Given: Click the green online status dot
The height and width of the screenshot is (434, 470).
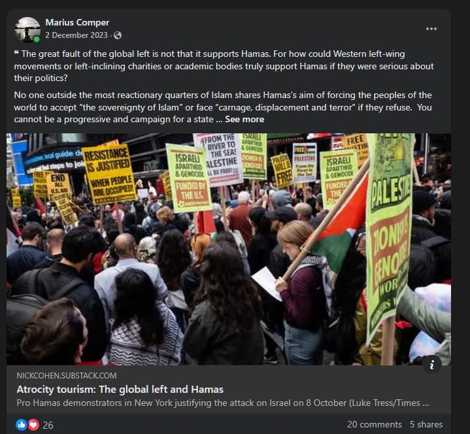Looking at the screenshot, I should click(37, 39).
